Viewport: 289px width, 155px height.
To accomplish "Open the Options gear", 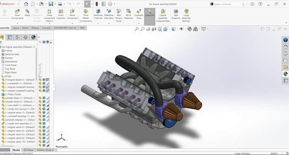I will tap(110, 4).
